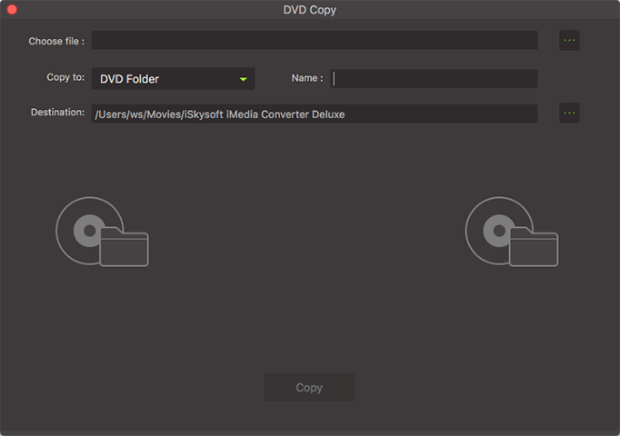The height and width of the screenshot is (436, 620).
Task: Select the DVD Folder text in dropdown
Action: (129, 79)
